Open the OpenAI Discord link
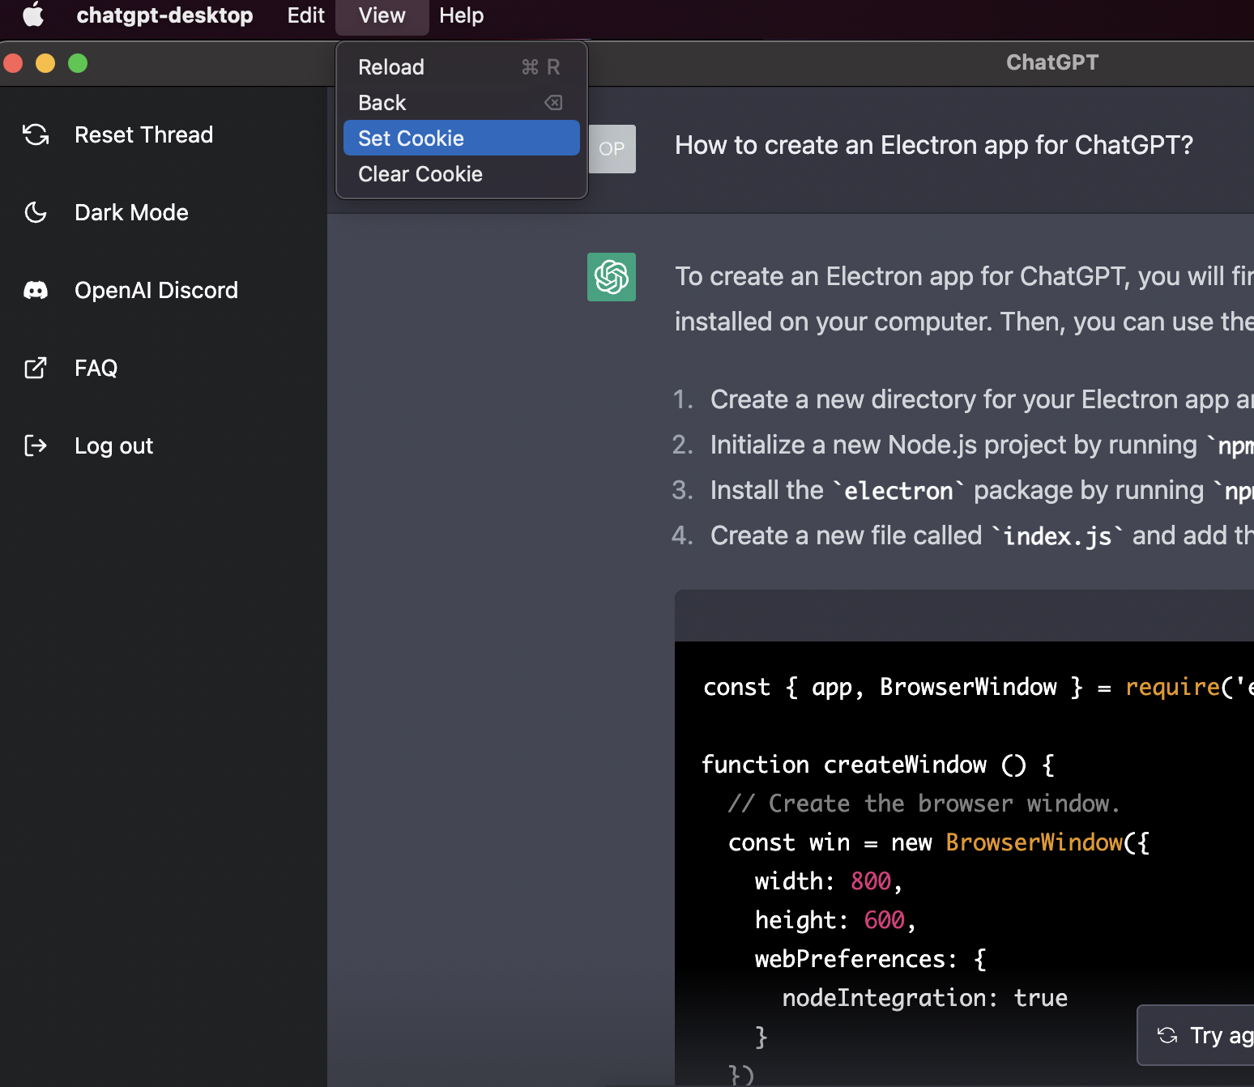 (x=156, y=290)
